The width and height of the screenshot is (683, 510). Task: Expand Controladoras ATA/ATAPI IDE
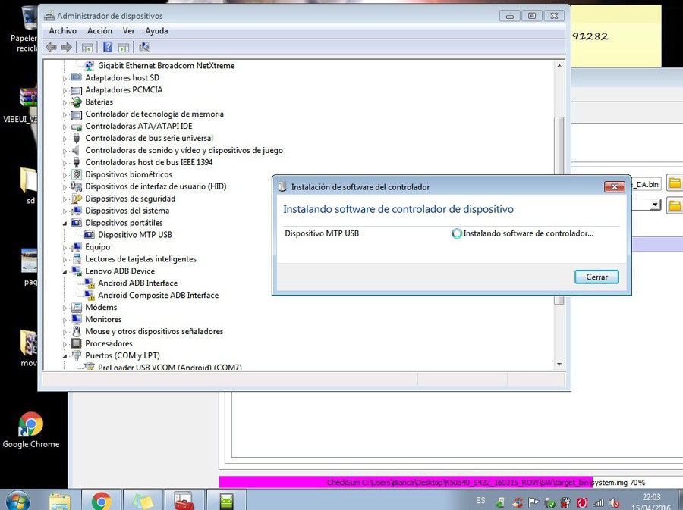65,127
